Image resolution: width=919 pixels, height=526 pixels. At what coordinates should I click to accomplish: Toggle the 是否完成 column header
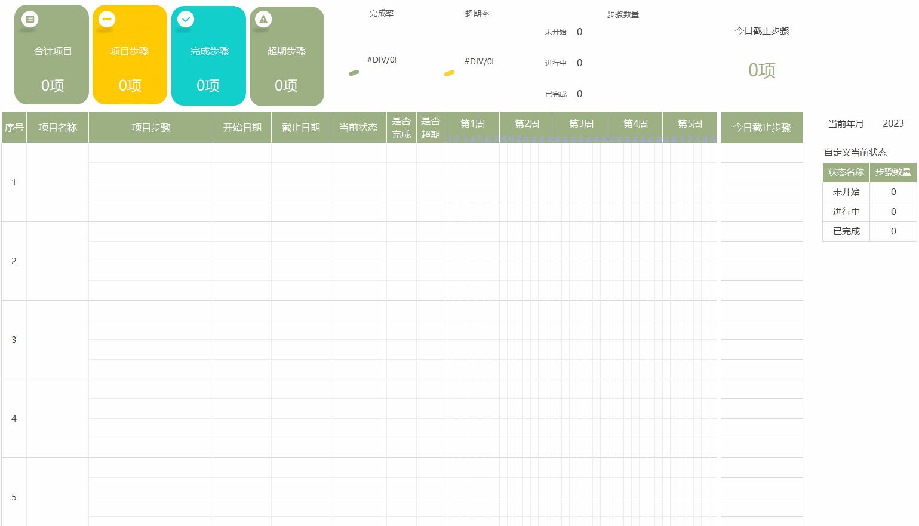click(x=401, y=127)
